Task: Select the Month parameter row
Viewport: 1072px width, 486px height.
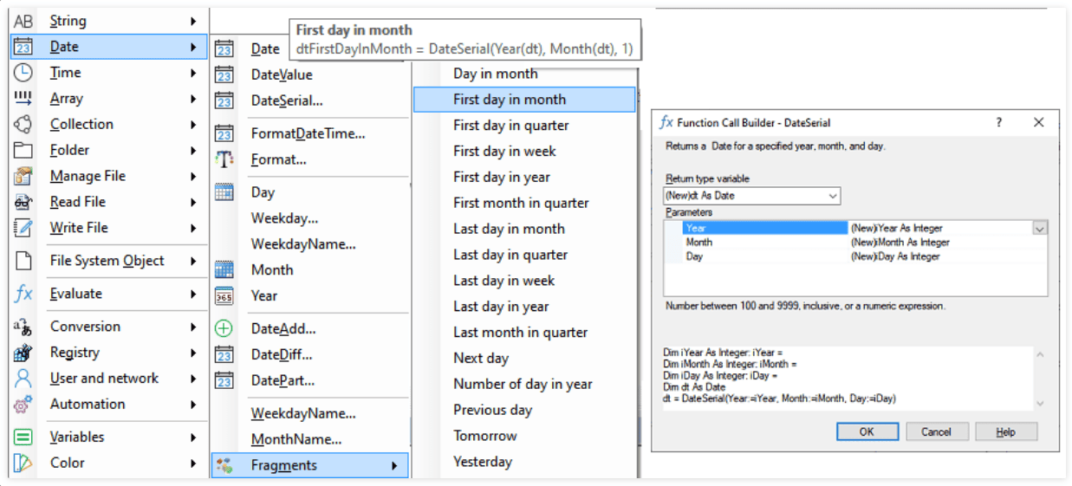Action: coord(855,243)
